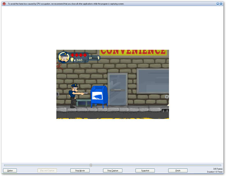Take a Snapshot of the frame
226x176 pixels.
pyautogui.click(x=145, y=171)
